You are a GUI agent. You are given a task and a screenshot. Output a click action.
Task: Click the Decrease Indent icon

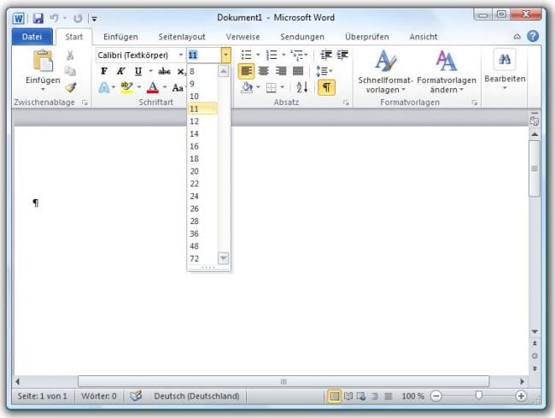coord(326,55)
